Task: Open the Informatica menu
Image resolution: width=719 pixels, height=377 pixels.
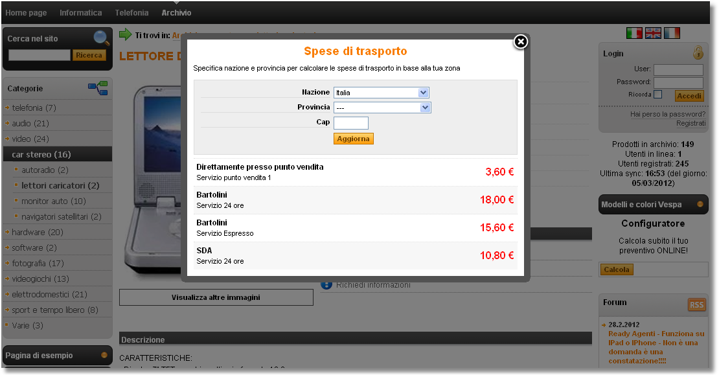Action: pos(81,13)
